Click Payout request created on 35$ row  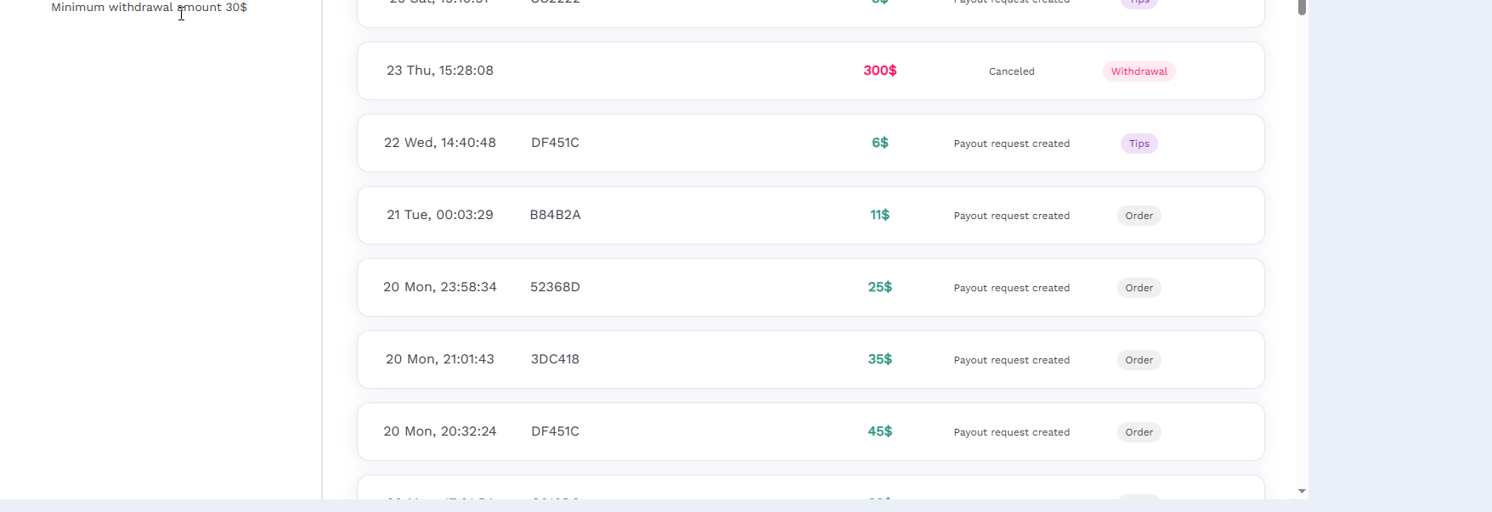point(1011,360)
